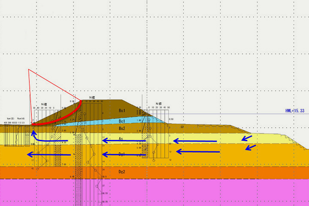Screen dimensions: 309x206
Task: Select the As label in the yellow layer
Action: click(121, 139)
